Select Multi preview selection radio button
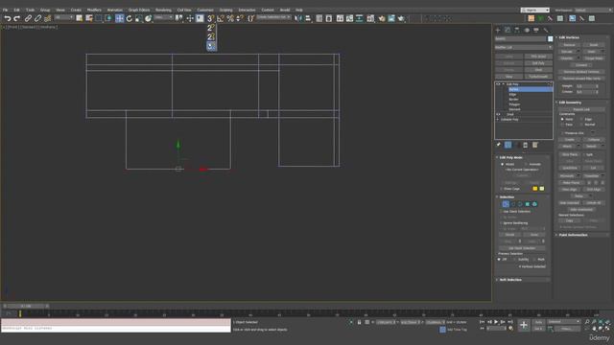614x345 pixels. (534, 260)
